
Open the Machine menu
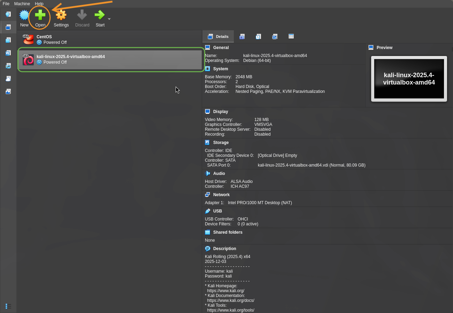[x=22, y=4]
